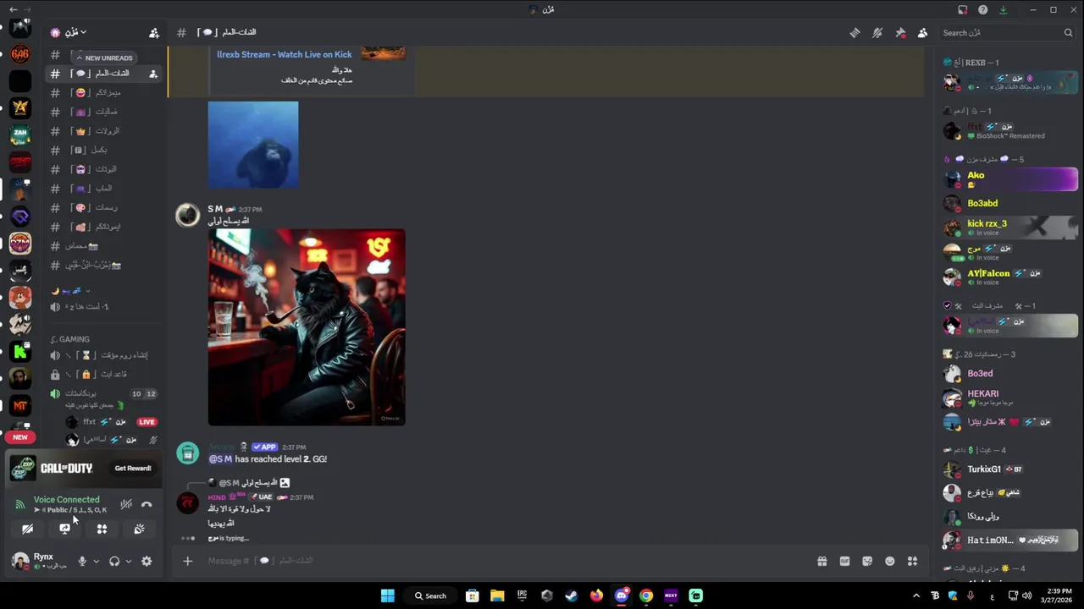Select Bo3ed in the member list

click(1009, 373)
